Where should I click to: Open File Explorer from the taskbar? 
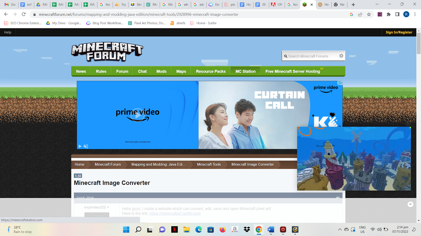pos(187,230)
